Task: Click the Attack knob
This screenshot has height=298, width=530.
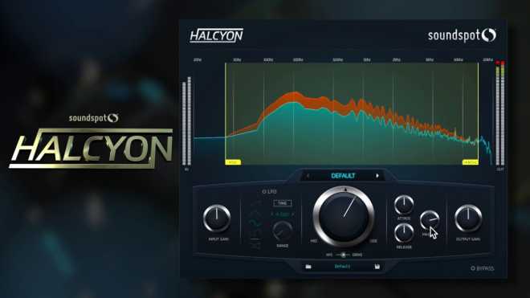Action: click(x=404, y=205)
